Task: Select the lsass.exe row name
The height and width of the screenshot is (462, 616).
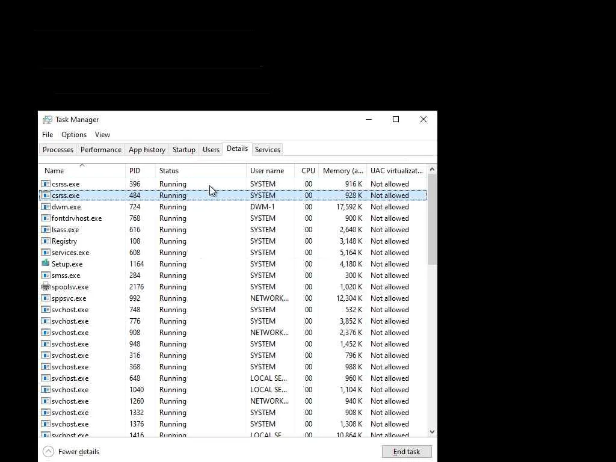Action: [x=65, y=229]
